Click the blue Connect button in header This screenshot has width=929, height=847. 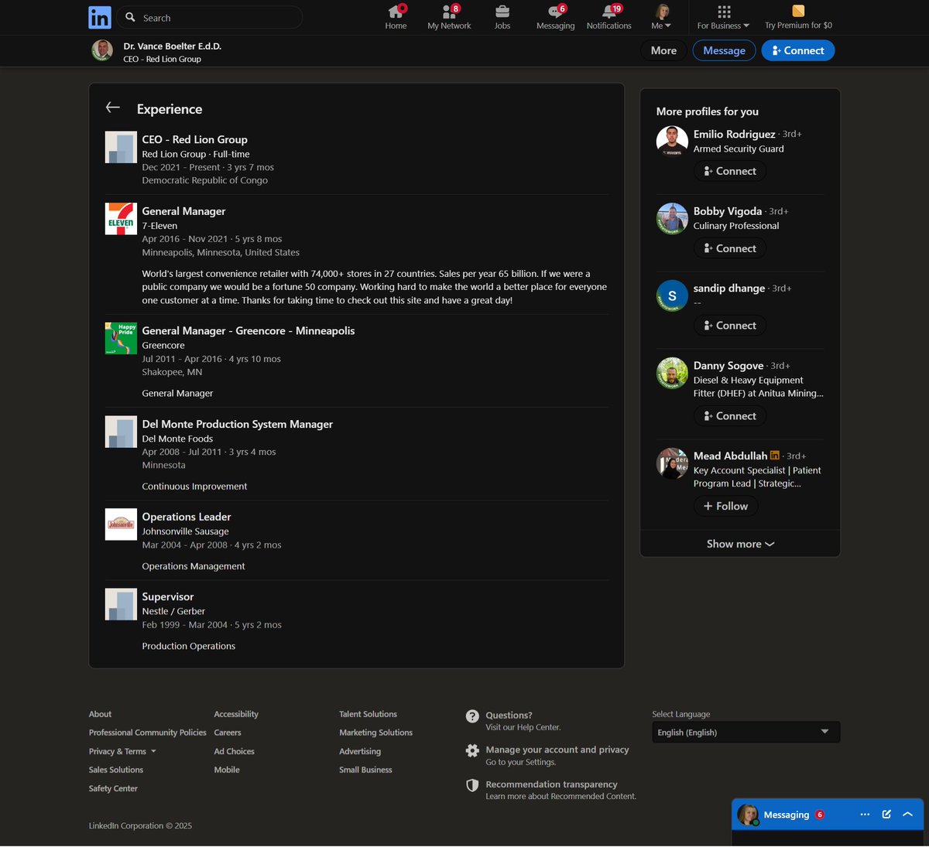pos(797,50)
